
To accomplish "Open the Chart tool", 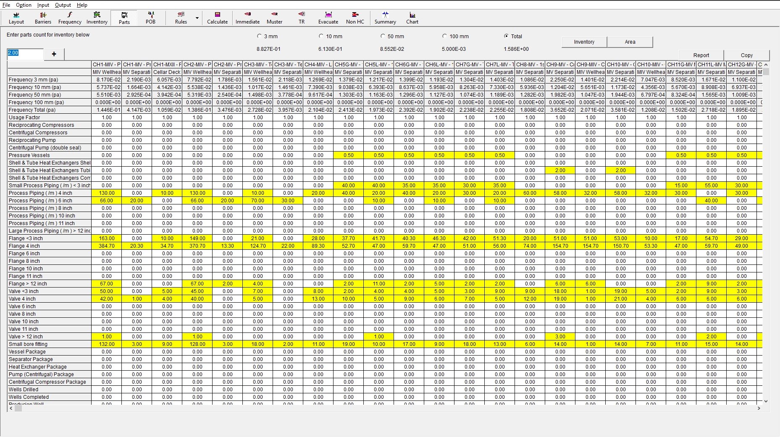I will click(412, 18).
